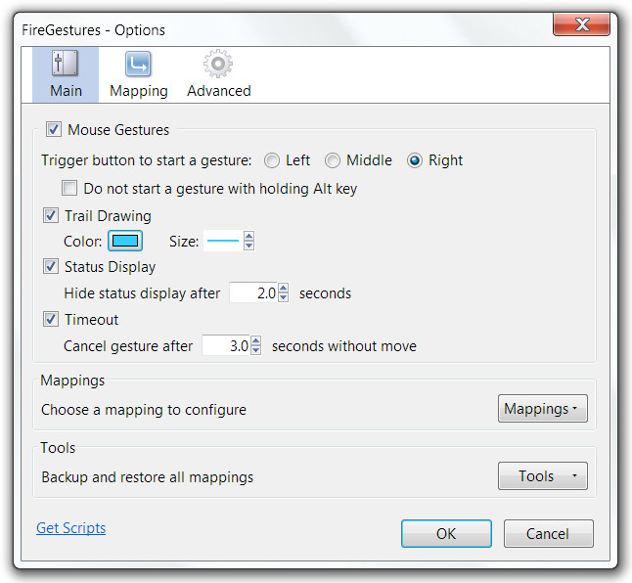The width and height of the screenshot is (632, 583).
Task: Click 'Trigger button to start a gesture:' label
Action: tap(147, 160)
